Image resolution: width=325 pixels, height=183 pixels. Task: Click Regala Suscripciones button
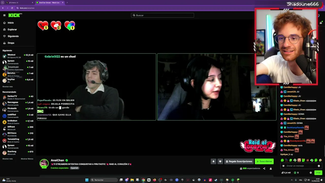coord(239,161)
